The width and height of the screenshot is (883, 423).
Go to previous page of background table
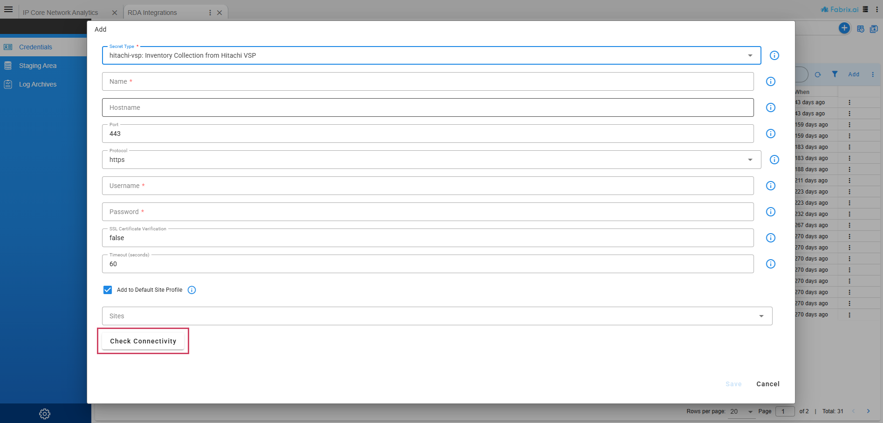(x=853, y=411)
